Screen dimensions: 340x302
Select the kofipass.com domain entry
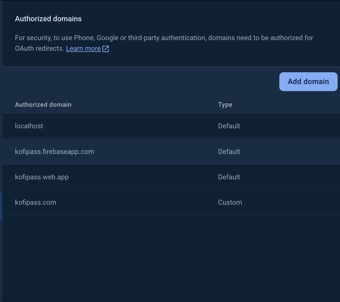[36, 202]
